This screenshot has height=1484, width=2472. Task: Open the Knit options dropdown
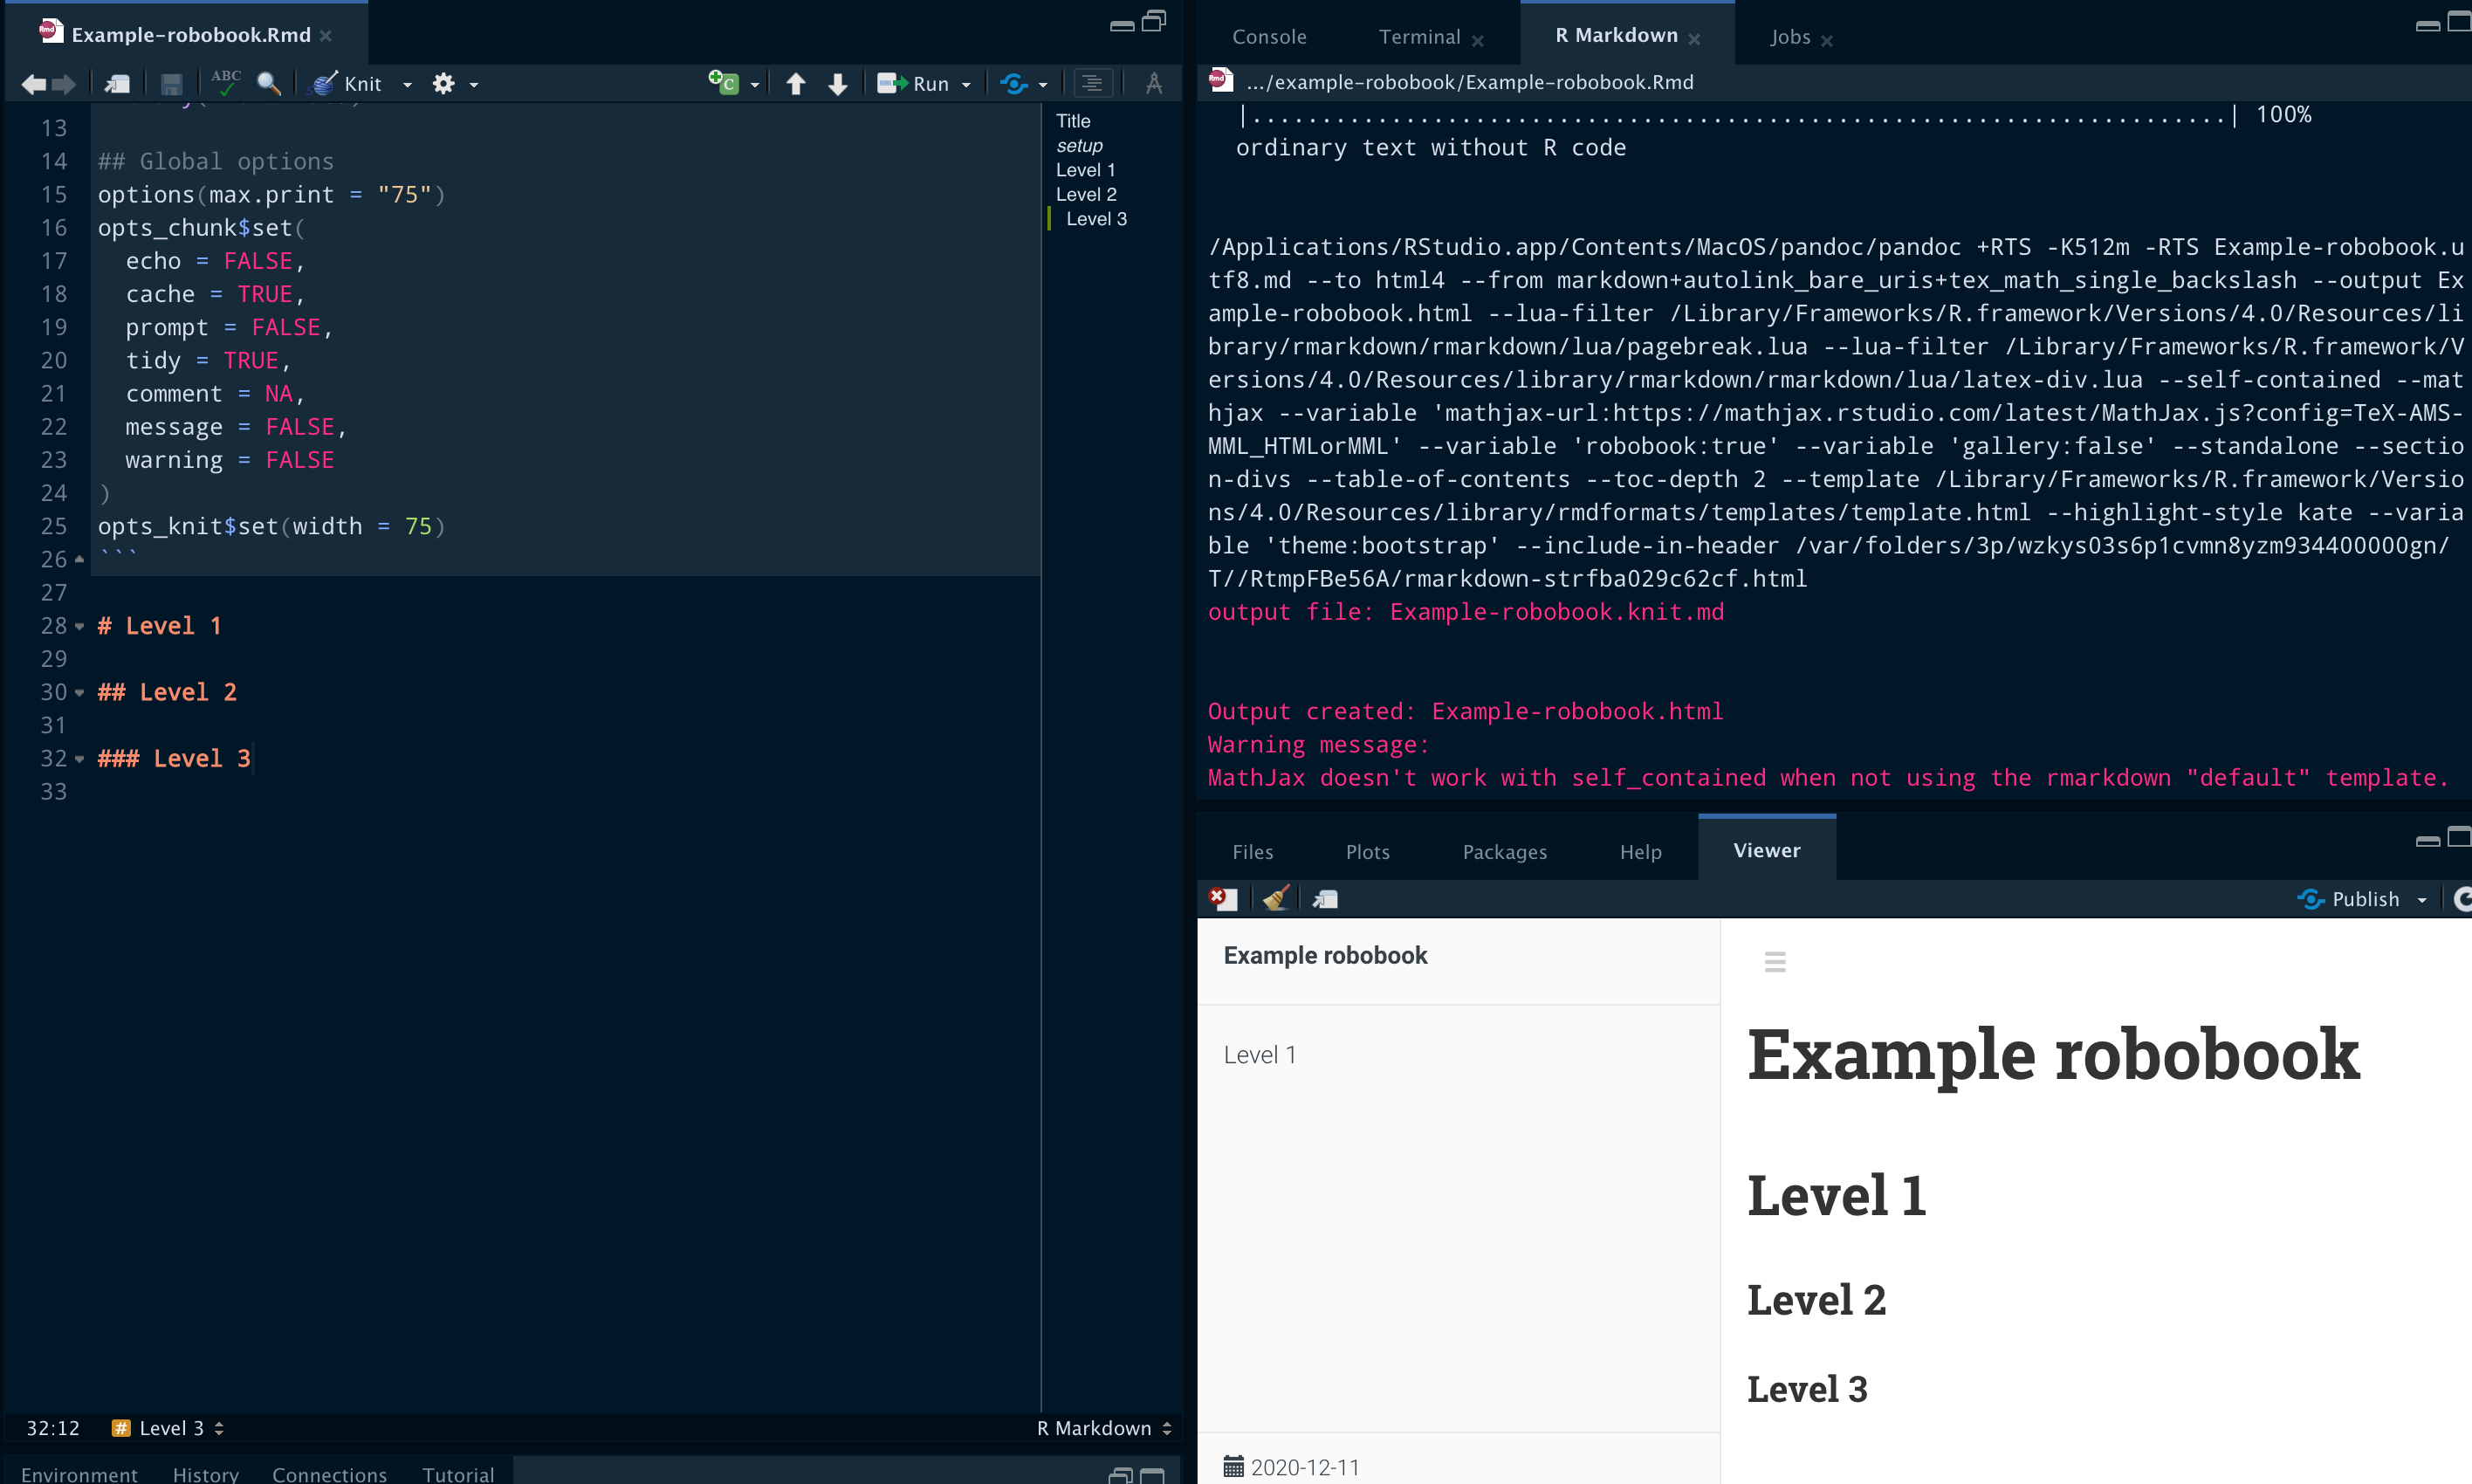coord(406,84)
